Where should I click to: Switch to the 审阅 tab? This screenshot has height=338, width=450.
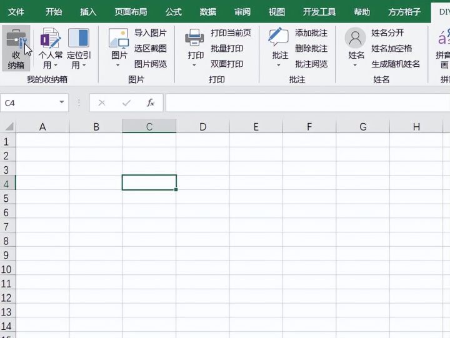click(x=242, y=12)
